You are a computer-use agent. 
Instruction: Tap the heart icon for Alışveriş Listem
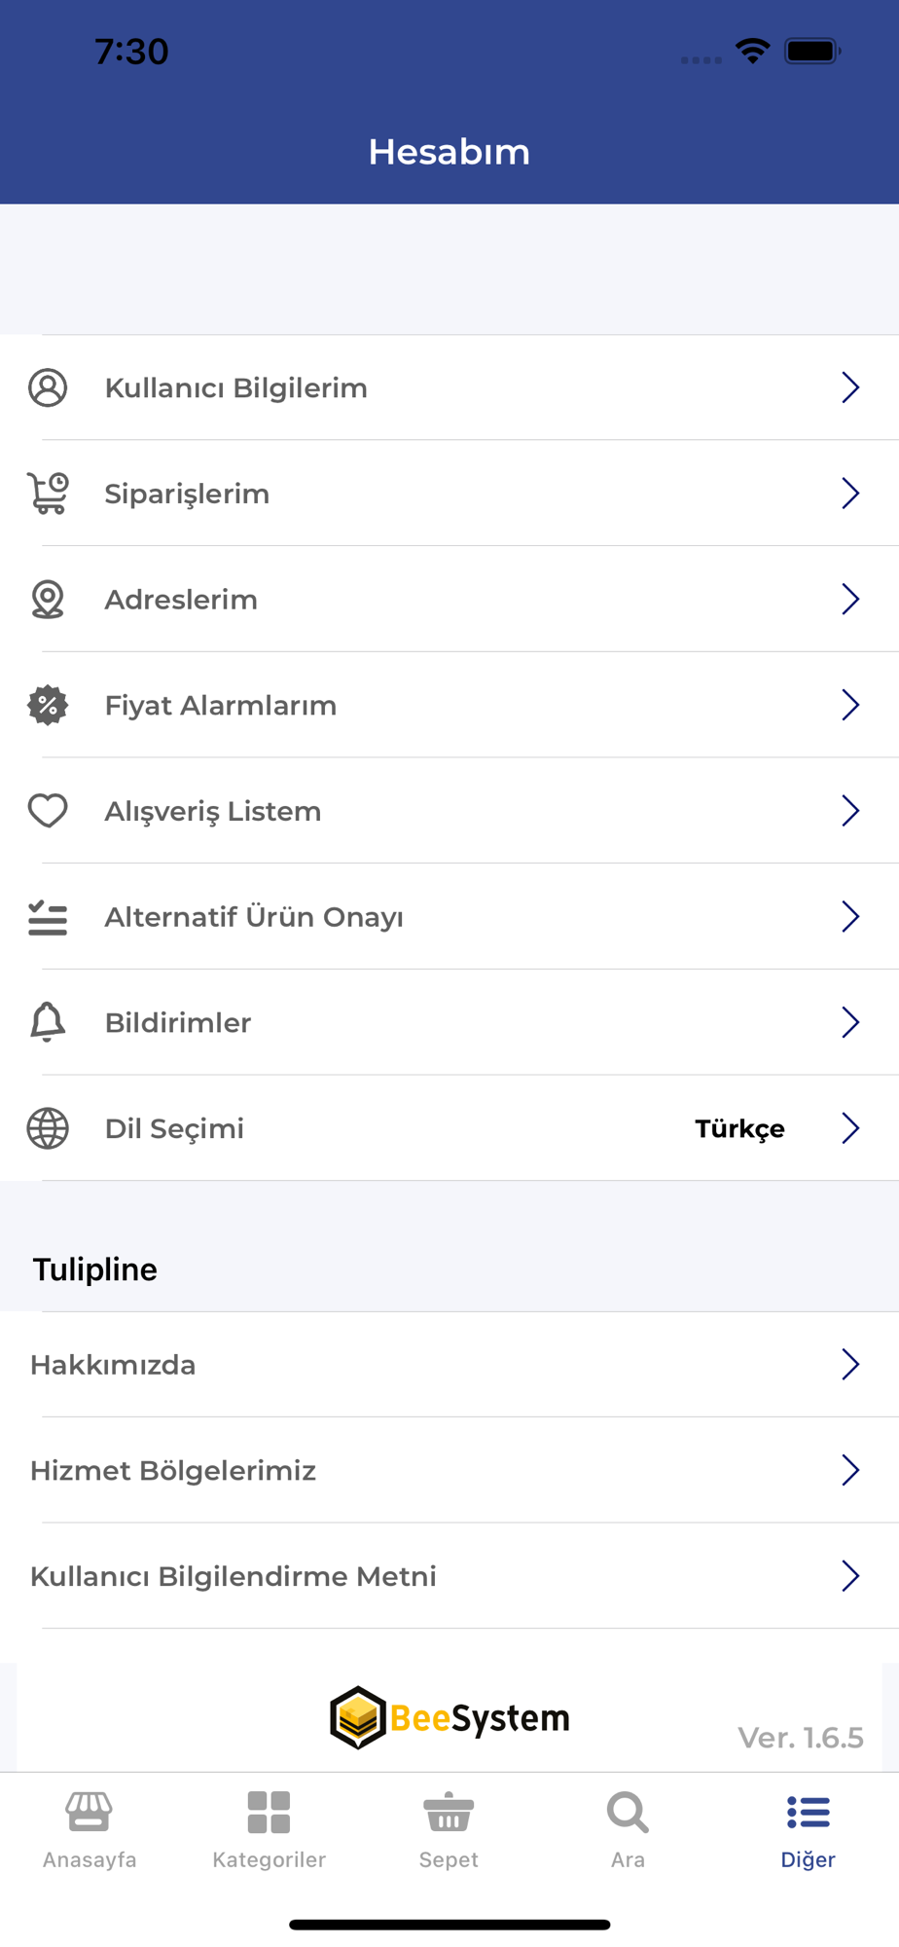(48, 811)
